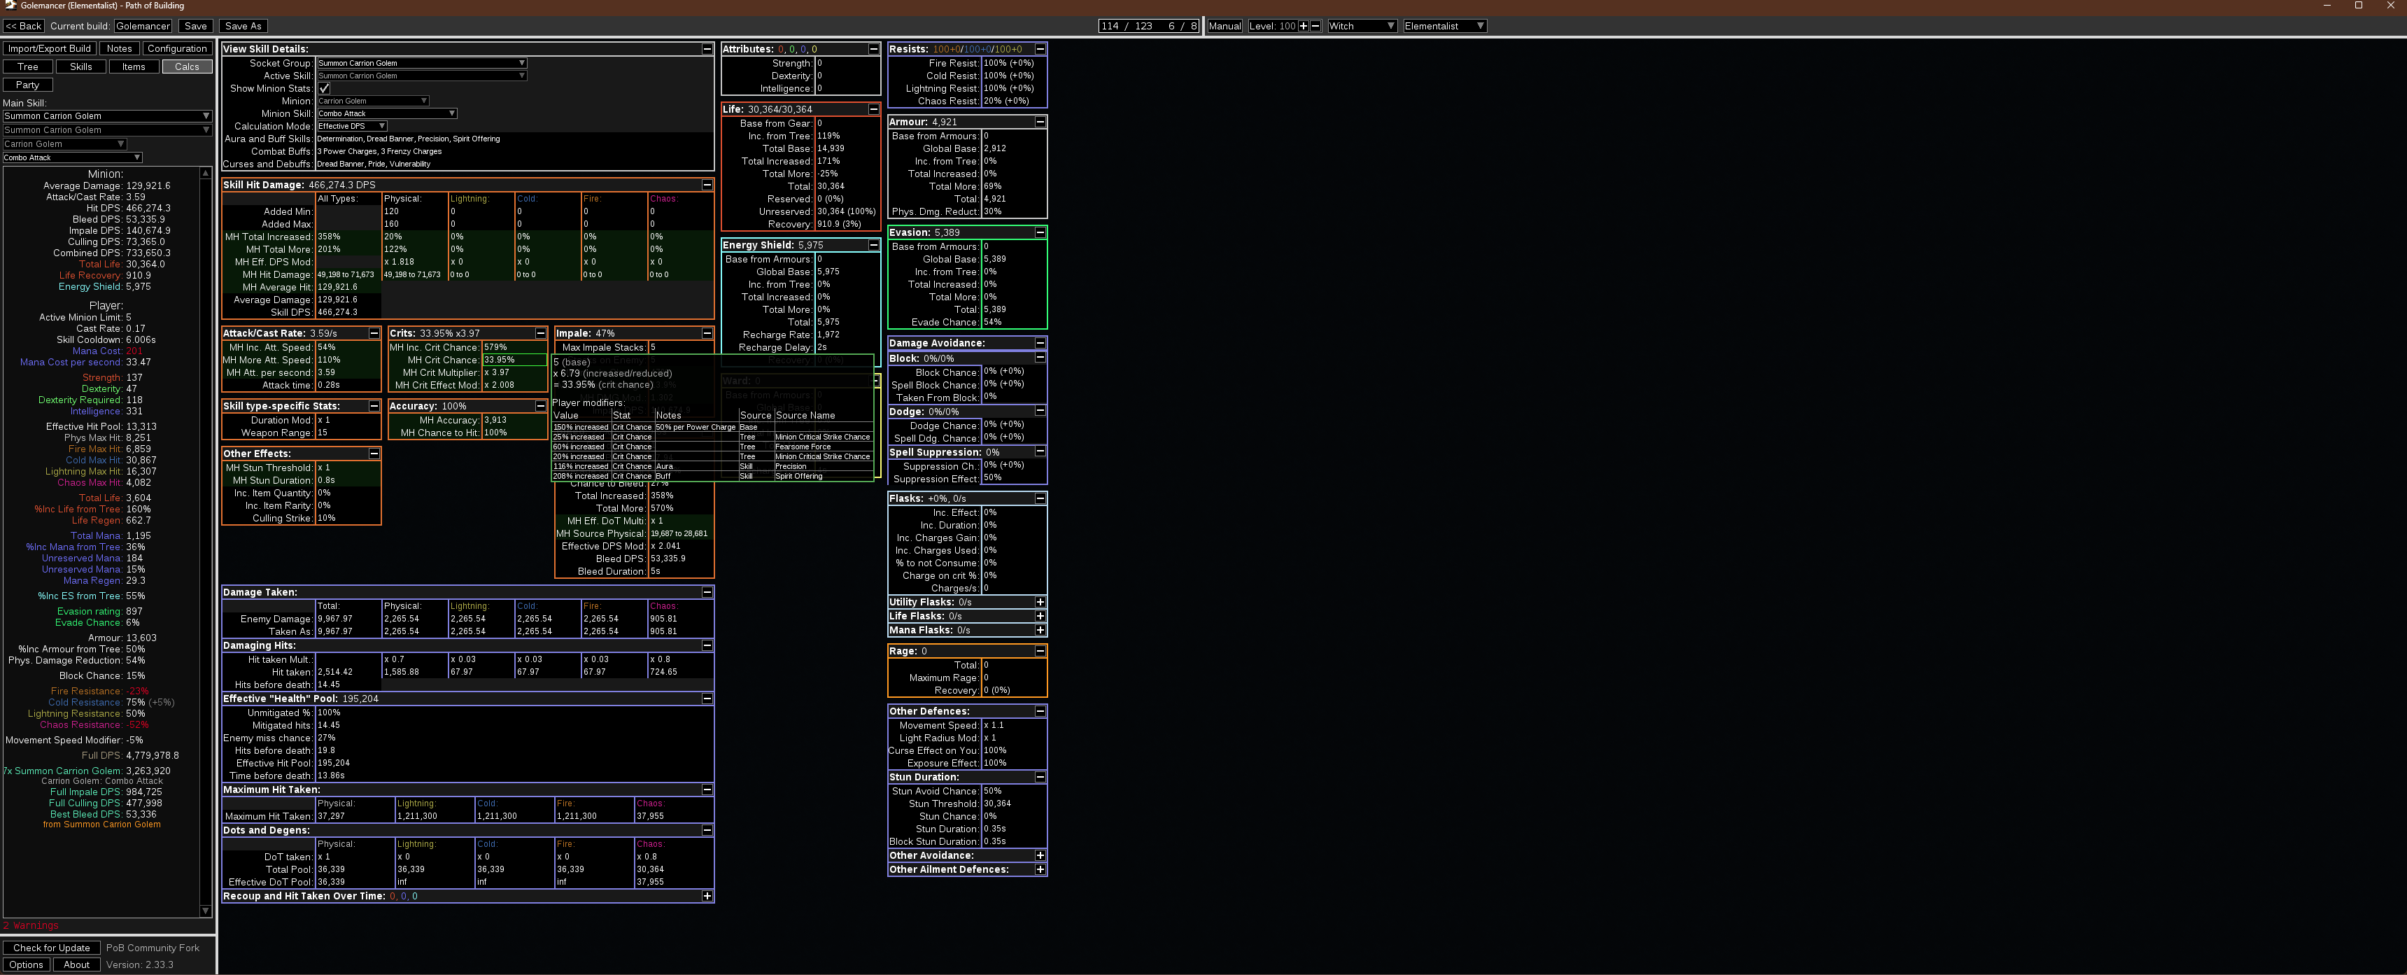
Task: Collapse the Skill Hit Damage section
Action: pos(707,185)
